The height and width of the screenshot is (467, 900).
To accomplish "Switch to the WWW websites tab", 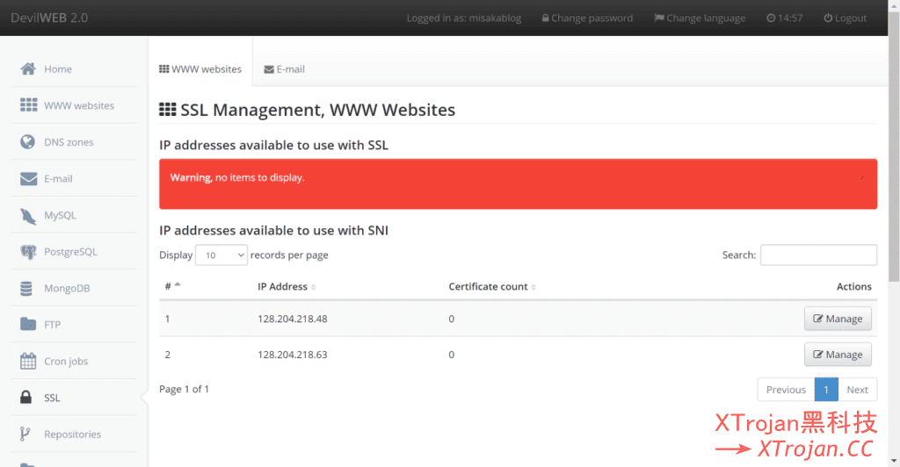I will (200, 69).
